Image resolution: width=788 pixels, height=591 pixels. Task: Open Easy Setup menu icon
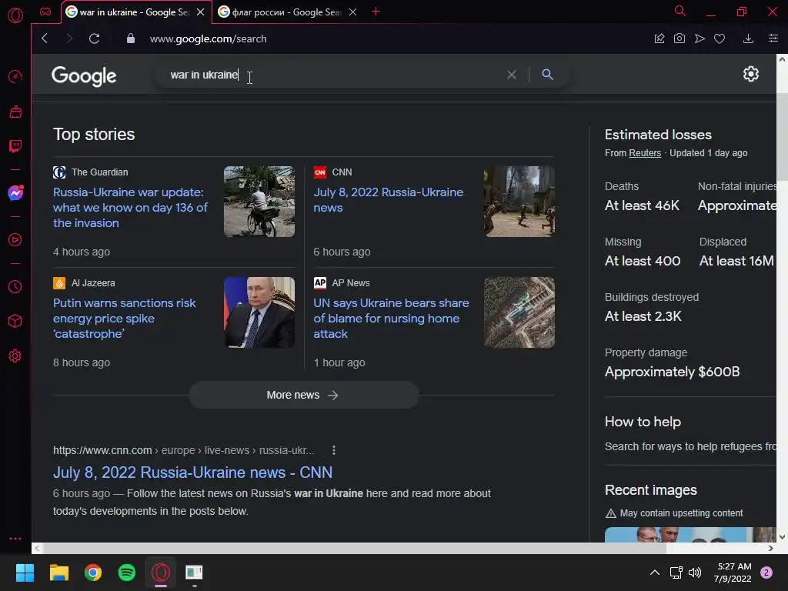click(773, 38)
